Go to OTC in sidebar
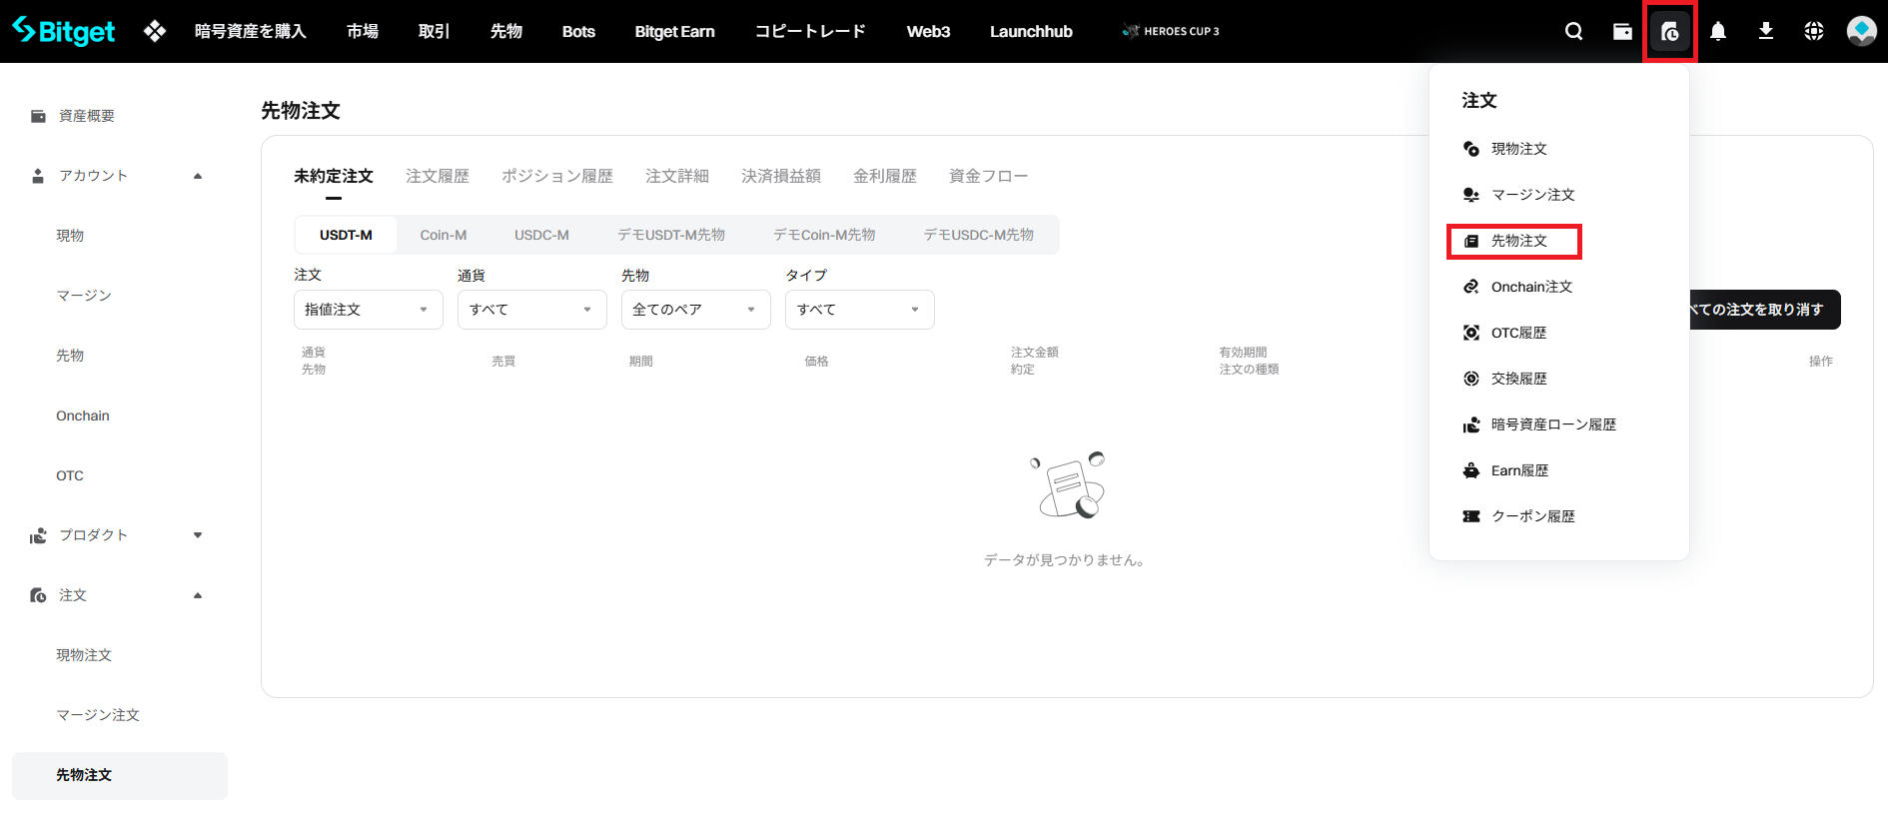Image resolution: width=1888 pixels, height=821 pixels. pos(70,475)
